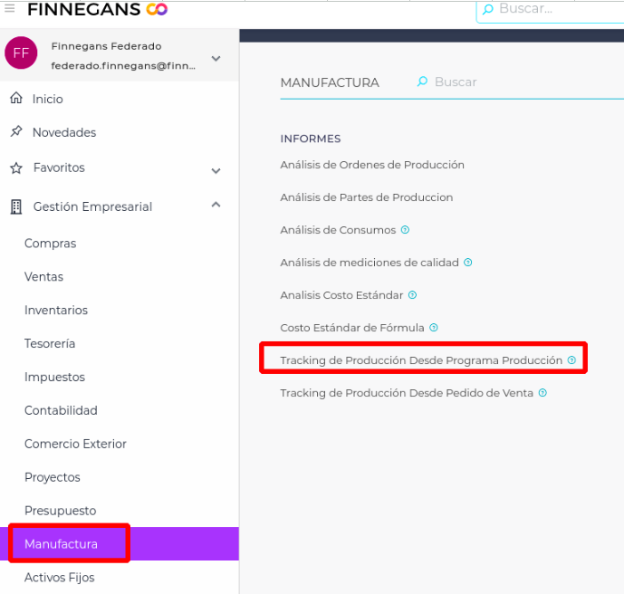
Task: Select Manufactura in the sidebar
Action: click(61, 544)
